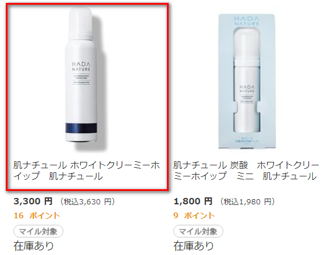Click 在庫あり under the first product

pos(34,246)
